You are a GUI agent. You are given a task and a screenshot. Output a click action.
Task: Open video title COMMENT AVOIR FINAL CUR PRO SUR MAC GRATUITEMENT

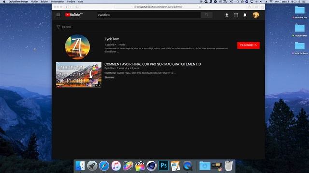153,64
